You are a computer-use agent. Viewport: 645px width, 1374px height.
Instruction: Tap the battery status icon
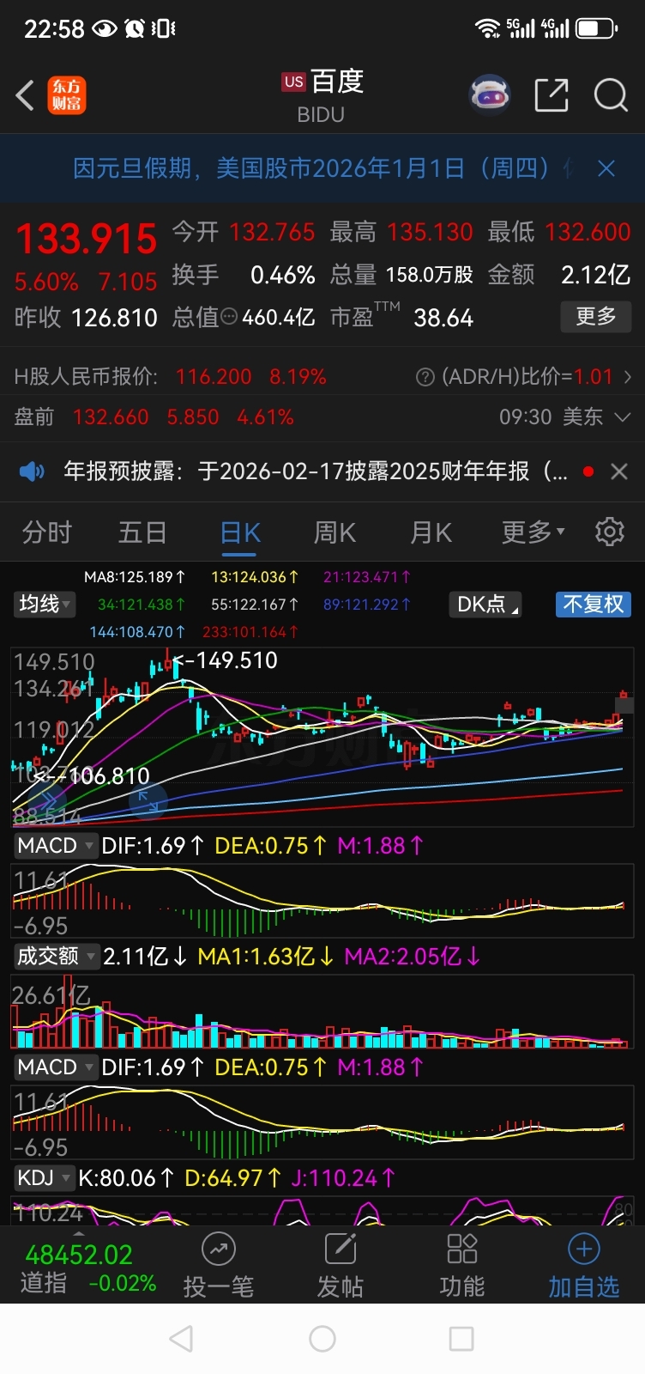point(596,28)
